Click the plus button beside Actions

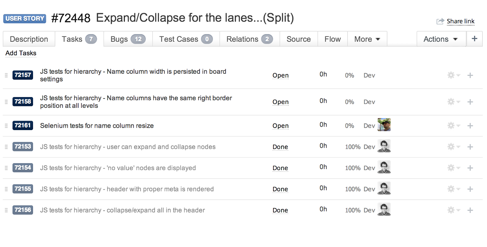point(474,39)
